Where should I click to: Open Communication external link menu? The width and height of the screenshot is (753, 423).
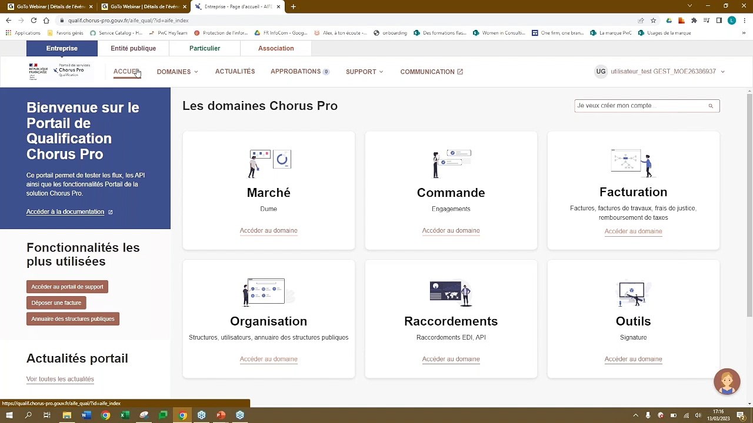431,72
